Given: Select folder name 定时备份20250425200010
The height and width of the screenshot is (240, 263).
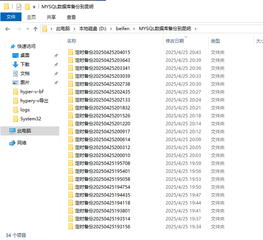Looking at the screenshot, I should [102, 155].
